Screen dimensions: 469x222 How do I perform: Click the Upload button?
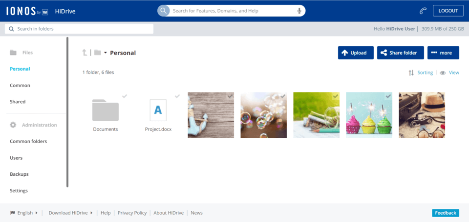point(356,53)
